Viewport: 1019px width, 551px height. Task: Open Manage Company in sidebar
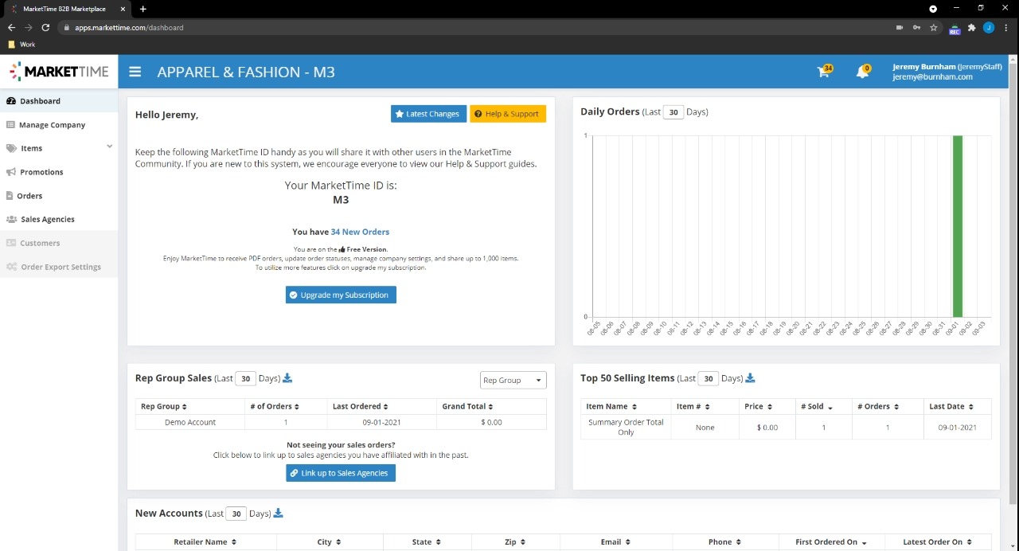(59, 125)
